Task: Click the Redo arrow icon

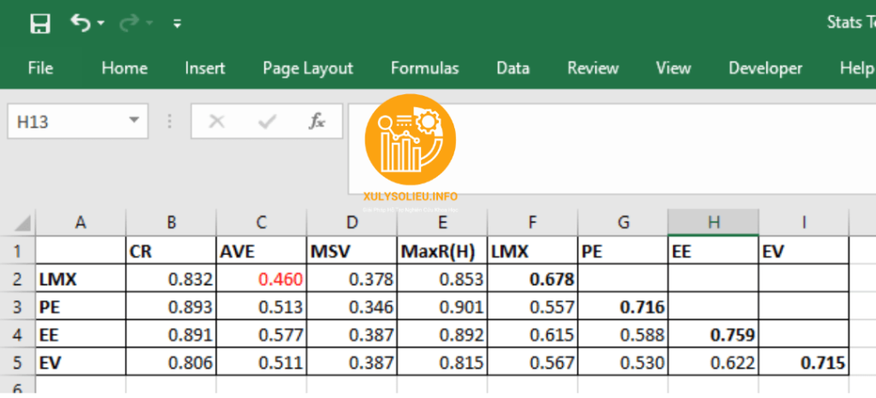Action: pos(129,23)
